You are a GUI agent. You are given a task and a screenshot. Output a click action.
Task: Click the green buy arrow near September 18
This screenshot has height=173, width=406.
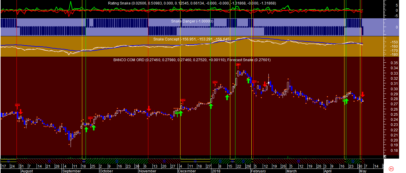[86, 129]
